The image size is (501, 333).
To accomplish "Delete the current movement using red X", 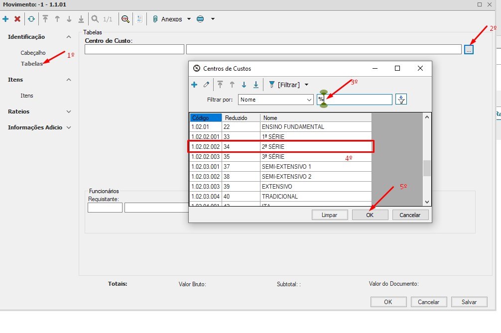I will point(16,19).
